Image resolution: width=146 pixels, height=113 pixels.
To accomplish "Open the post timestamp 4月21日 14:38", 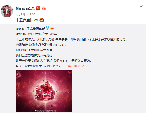I will 26,14.
